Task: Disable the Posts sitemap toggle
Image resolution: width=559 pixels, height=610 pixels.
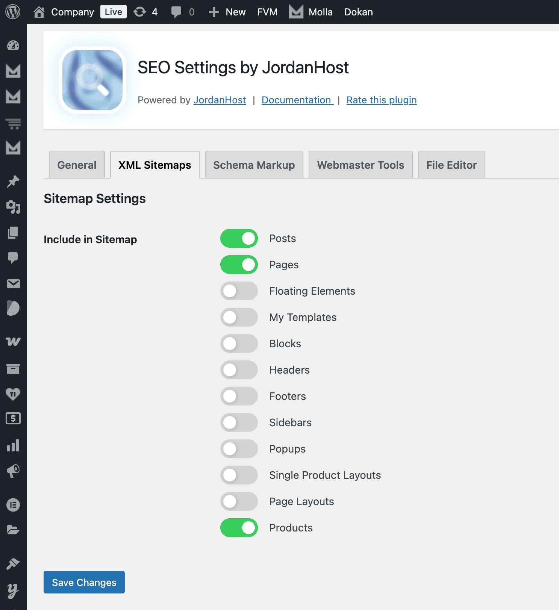Action: (x=239, y=238)
